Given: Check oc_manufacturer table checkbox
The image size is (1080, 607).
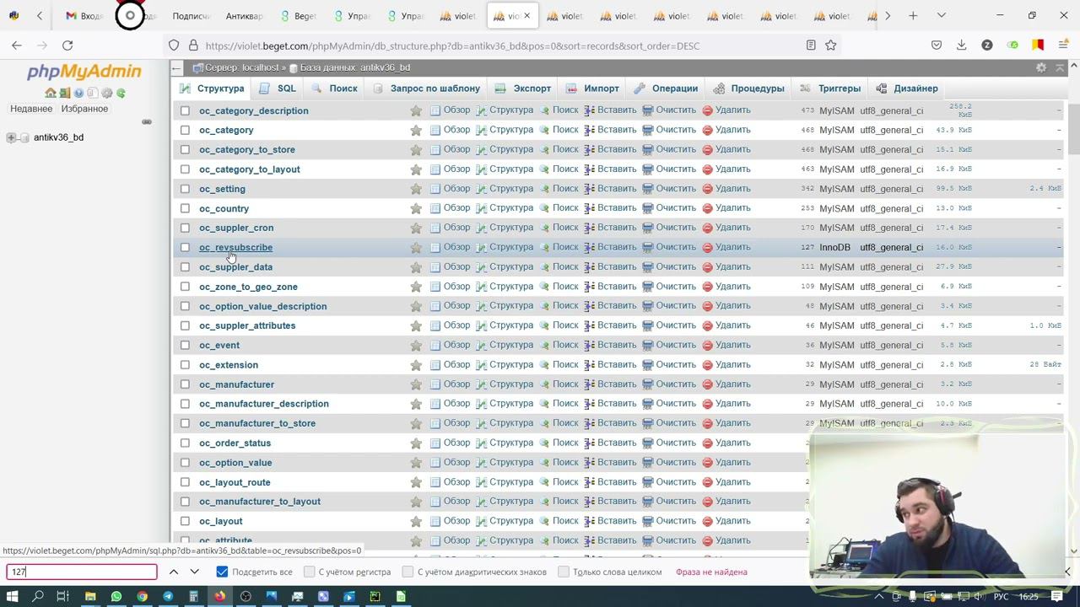Looking at the screenshot, I should pos(185,384).
